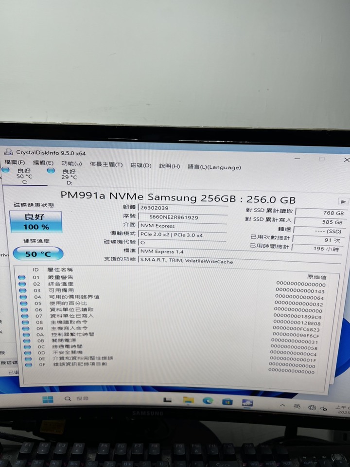Click the status orb for attribute 04
This screenshot has height=467, width=350.
23,297
